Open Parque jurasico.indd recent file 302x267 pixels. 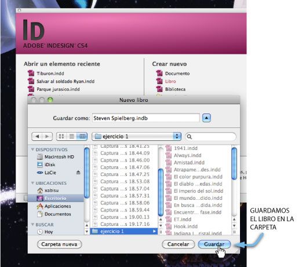(58, 89)
